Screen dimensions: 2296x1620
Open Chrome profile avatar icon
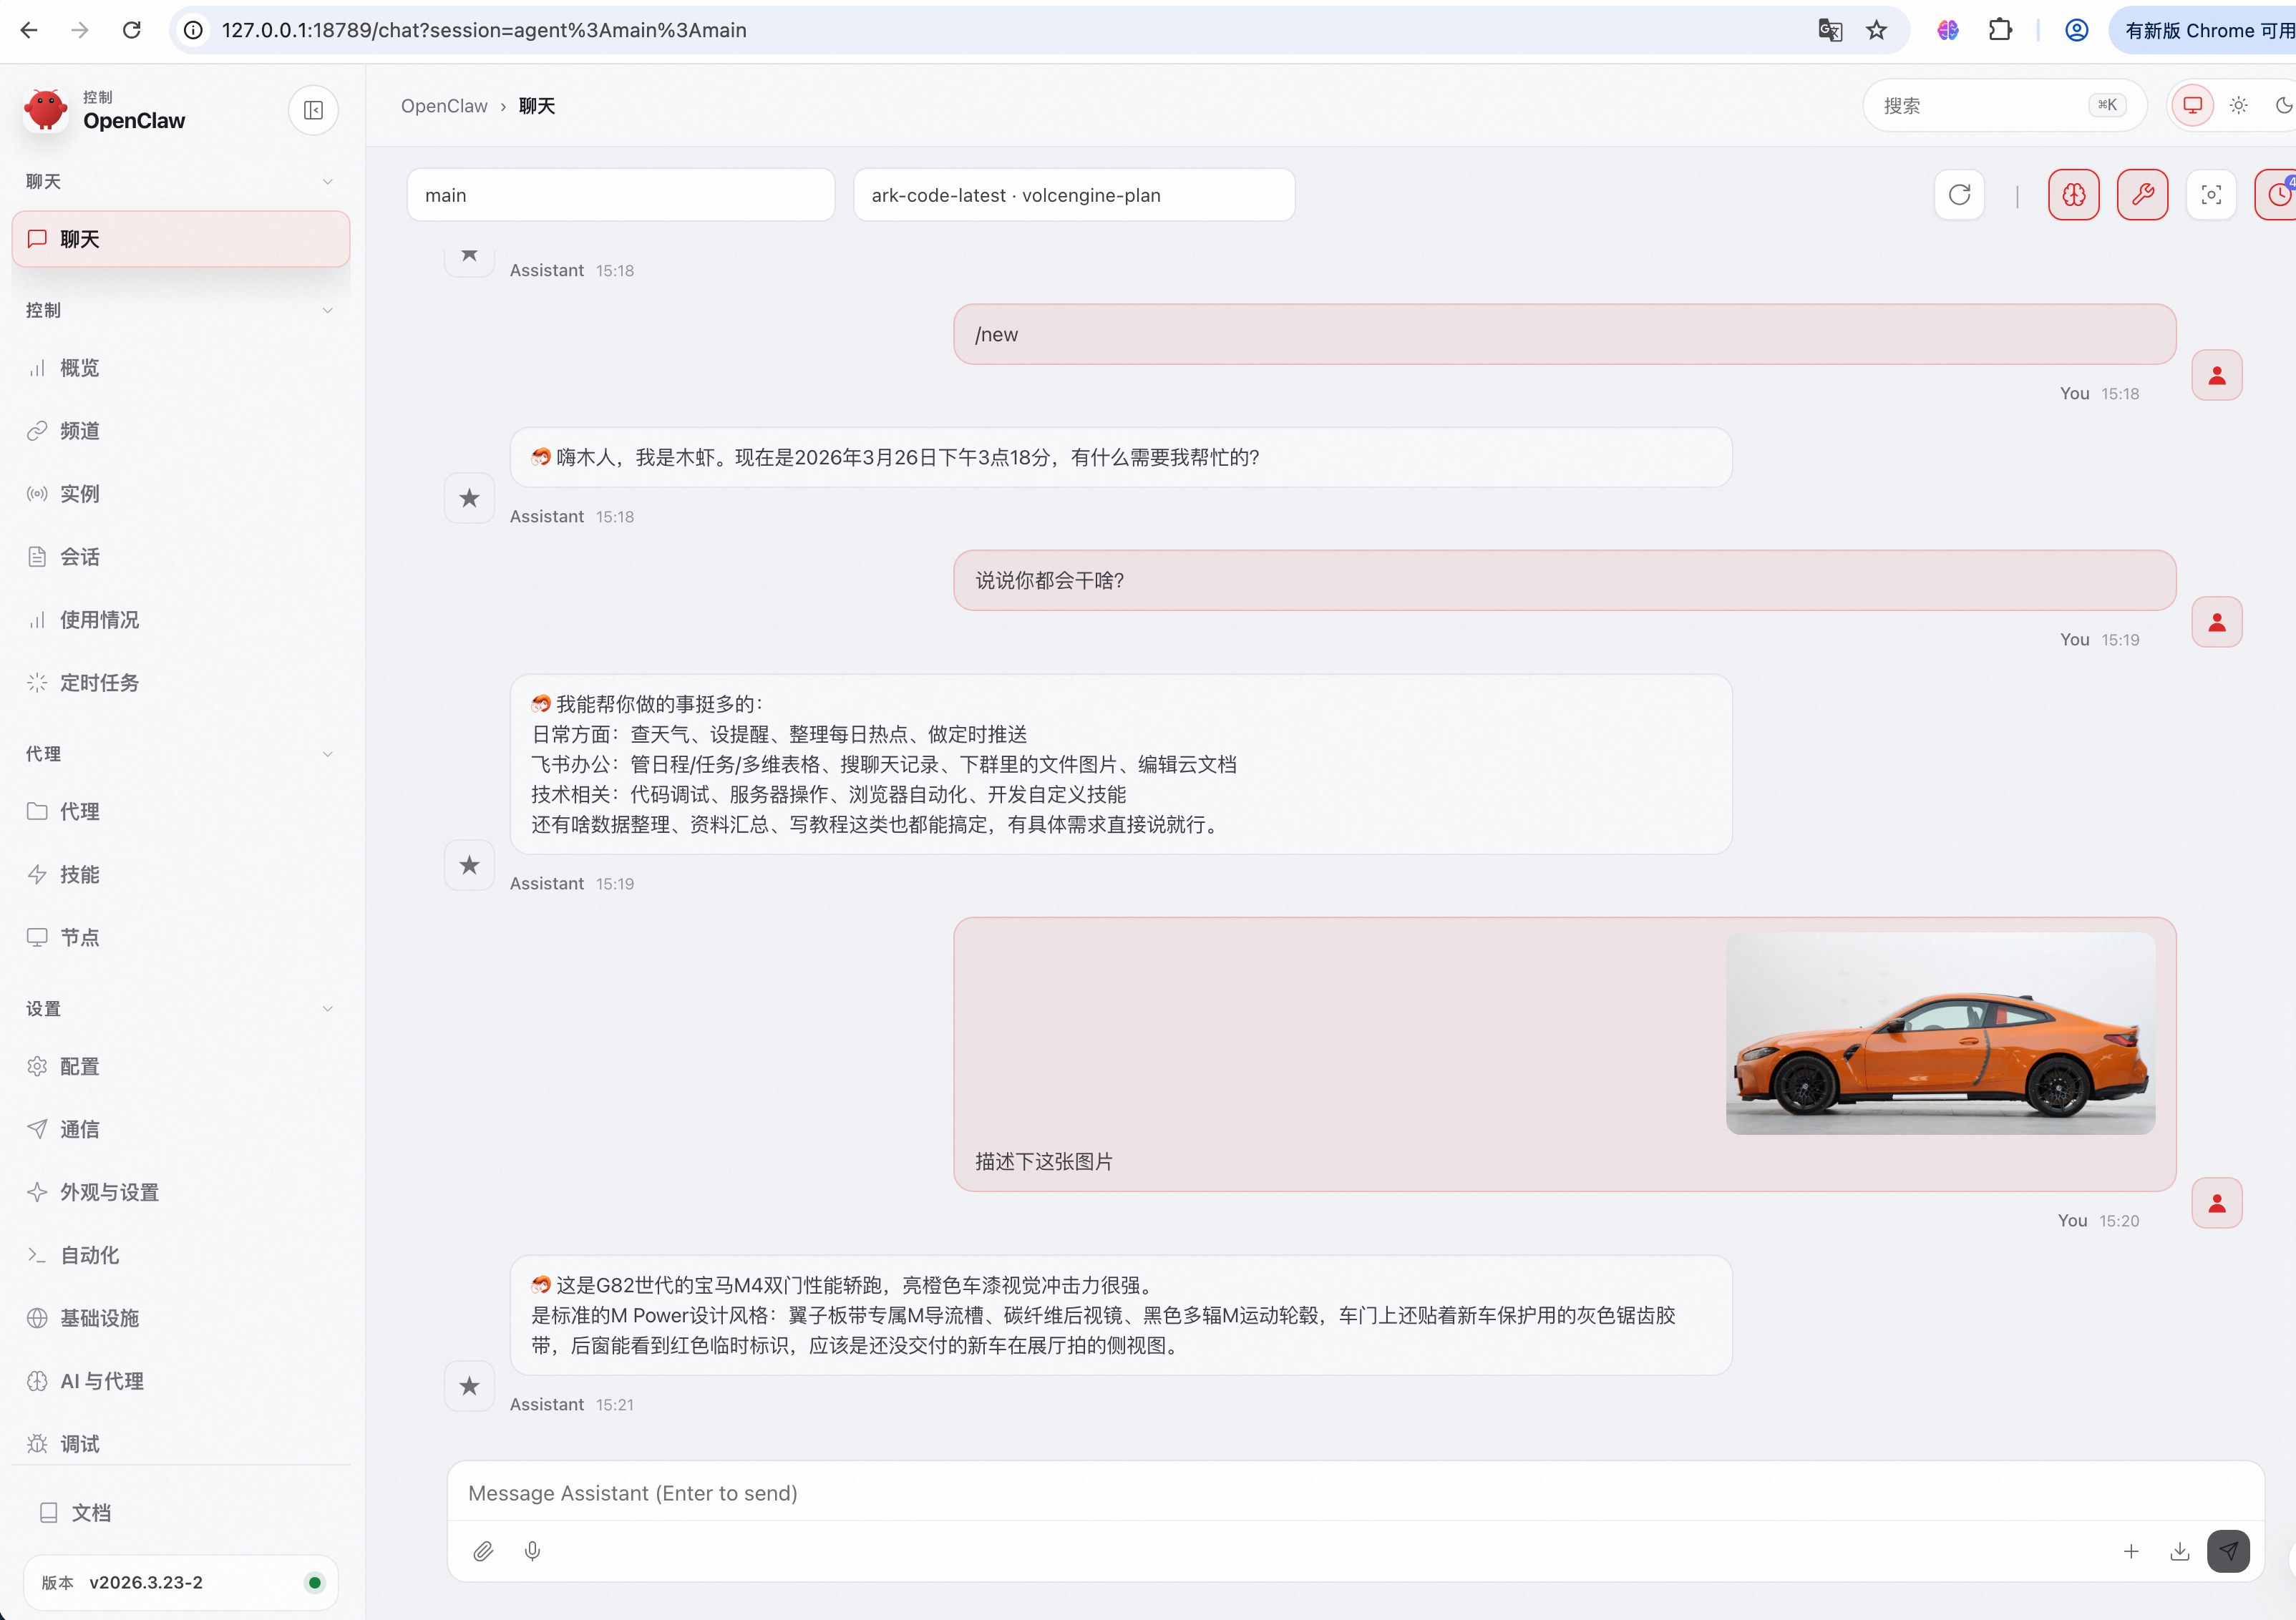(2077, 30)
